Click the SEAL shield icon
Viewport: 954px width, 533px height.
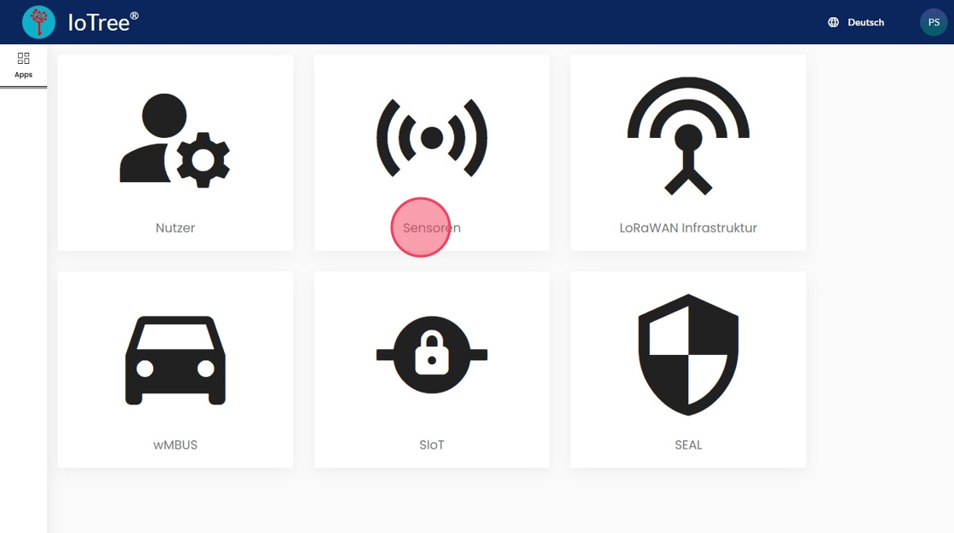pyautogui.click(x=688, y=355)
